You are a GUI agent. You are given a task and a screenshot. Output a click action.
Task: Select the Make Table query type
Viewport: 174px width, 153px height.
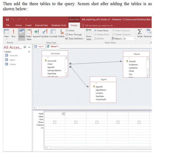(x=29, y=35)
